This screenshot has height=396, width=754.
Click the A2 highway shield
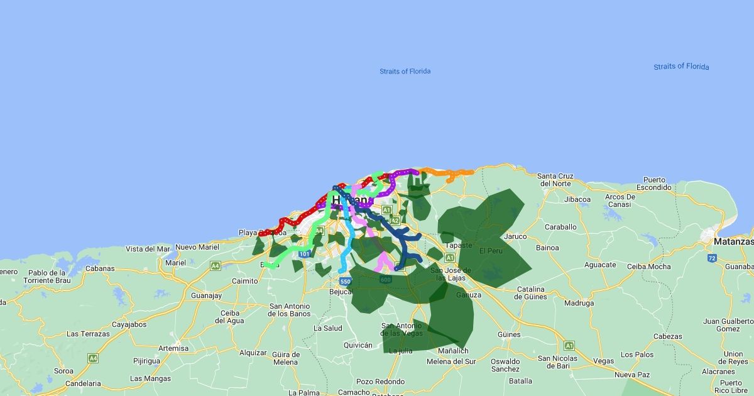pyautogui.click(x=395, y=221)
